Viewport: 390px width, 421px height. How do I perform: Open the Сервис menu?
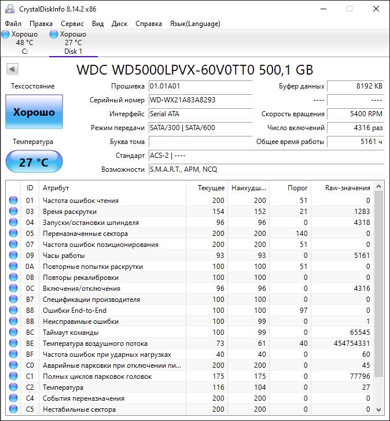coord(72,24)
